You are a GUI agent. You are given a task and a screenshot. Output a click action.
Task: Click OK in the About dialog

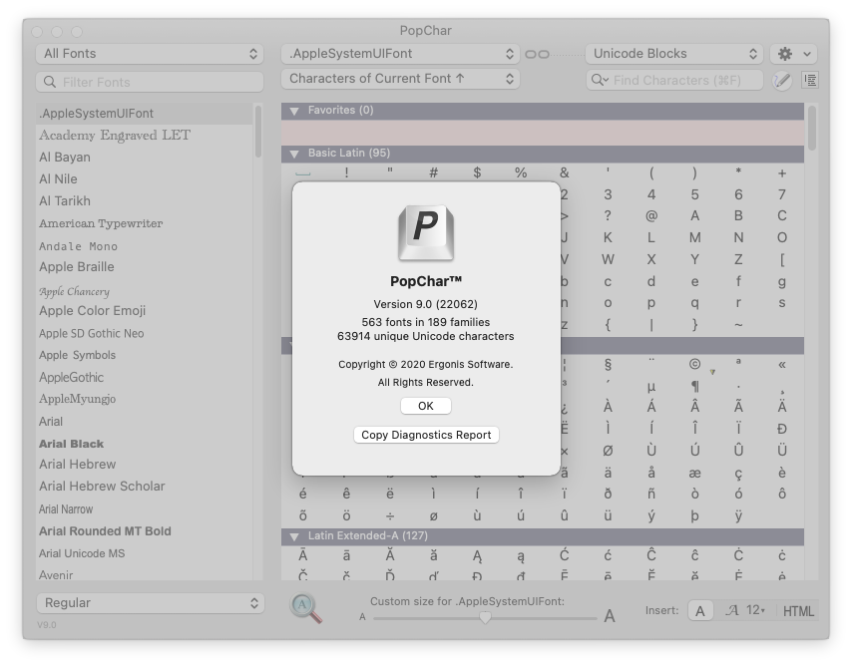coord(426,406)
